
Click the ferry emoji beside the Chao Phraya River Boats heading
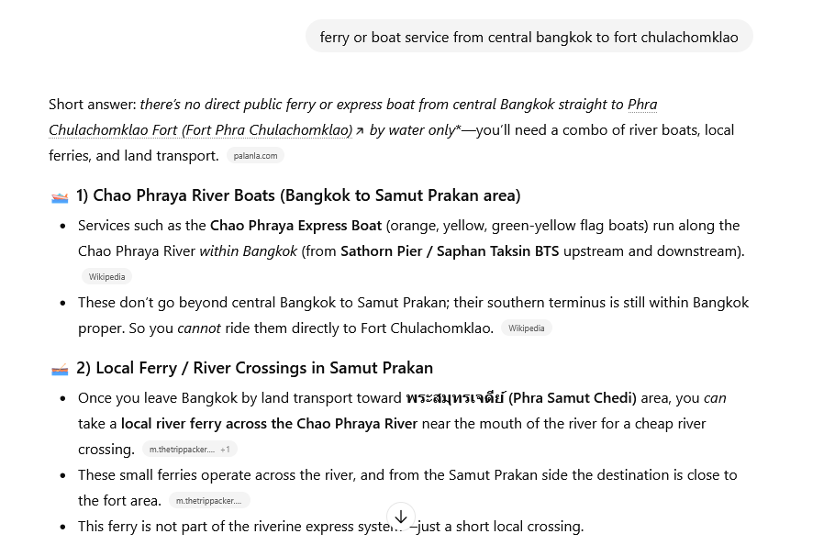60,196
